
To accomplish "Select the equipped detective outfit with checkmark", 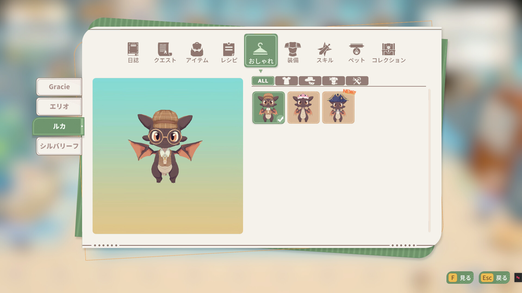I will [x=269, y=107].
